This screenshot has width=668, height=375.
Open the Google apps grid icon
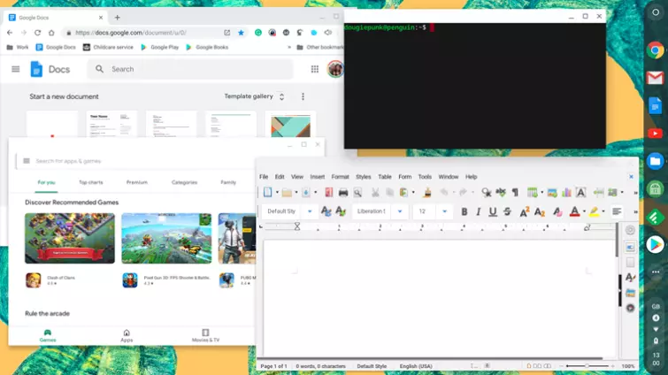(x=314, y=69)
